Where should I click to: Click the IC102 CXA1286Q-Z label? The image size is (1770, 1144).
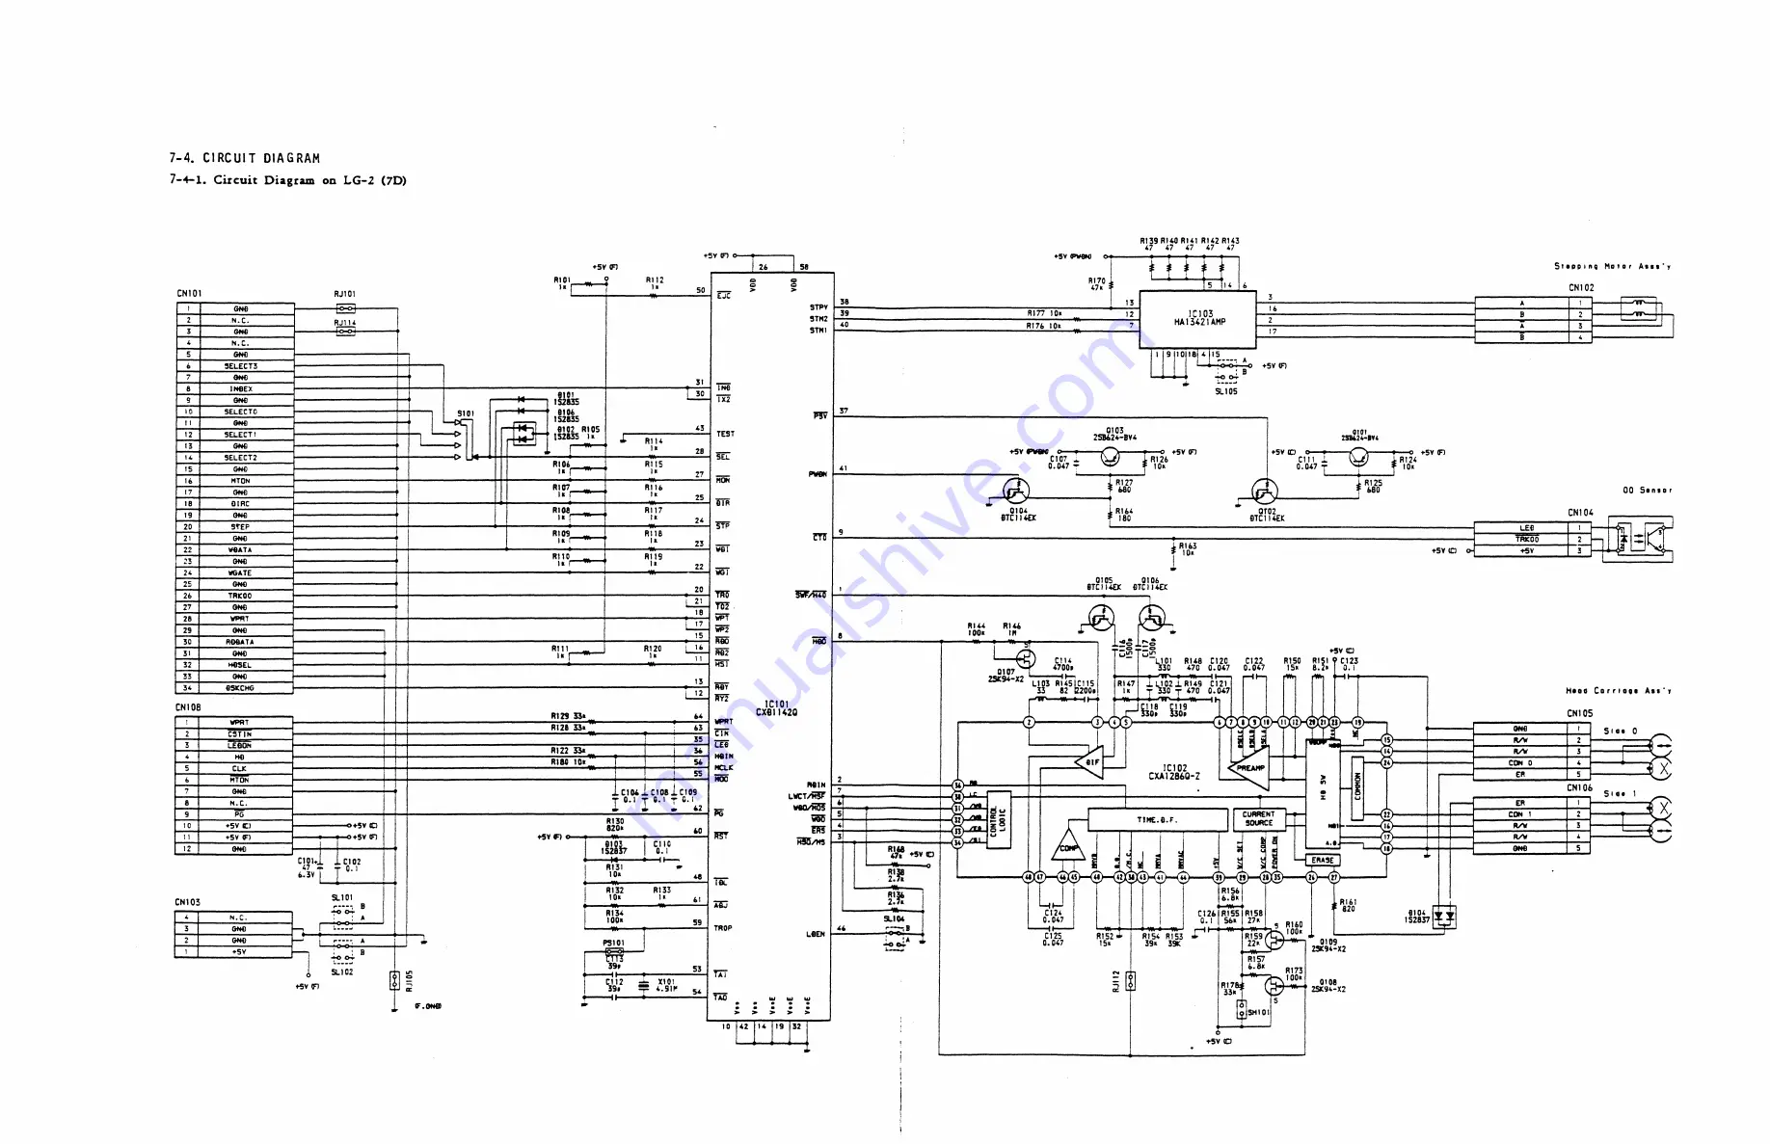click(1174, 772)
